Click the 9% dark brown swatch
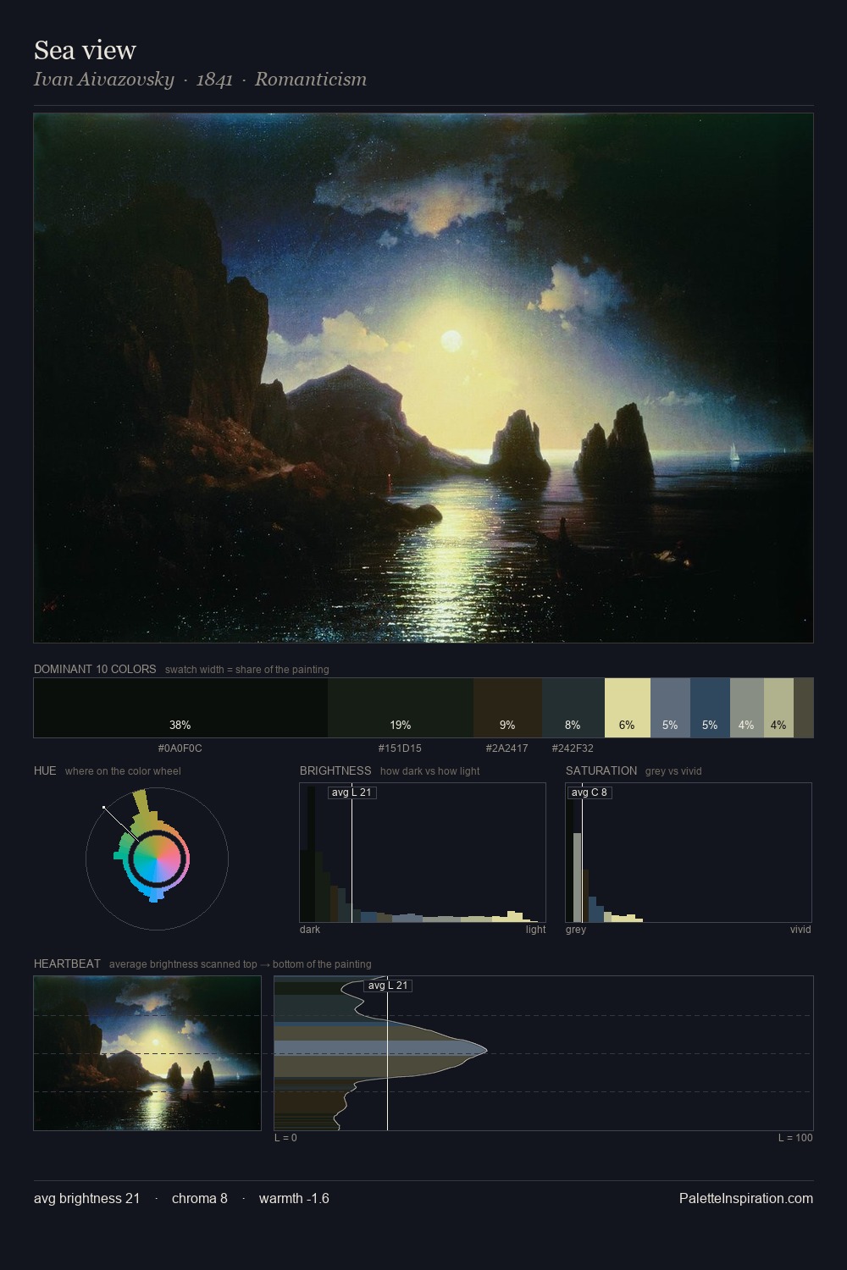Viewport: 847px width, 1270px height. pyautogui.click(x=507, y=707)
